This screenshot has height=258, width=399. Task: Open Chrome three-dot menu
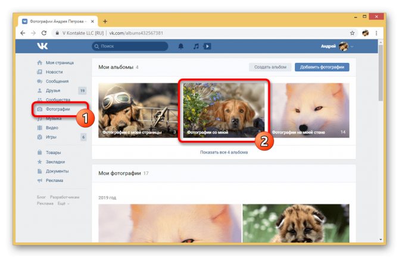[x=376, y=33]
